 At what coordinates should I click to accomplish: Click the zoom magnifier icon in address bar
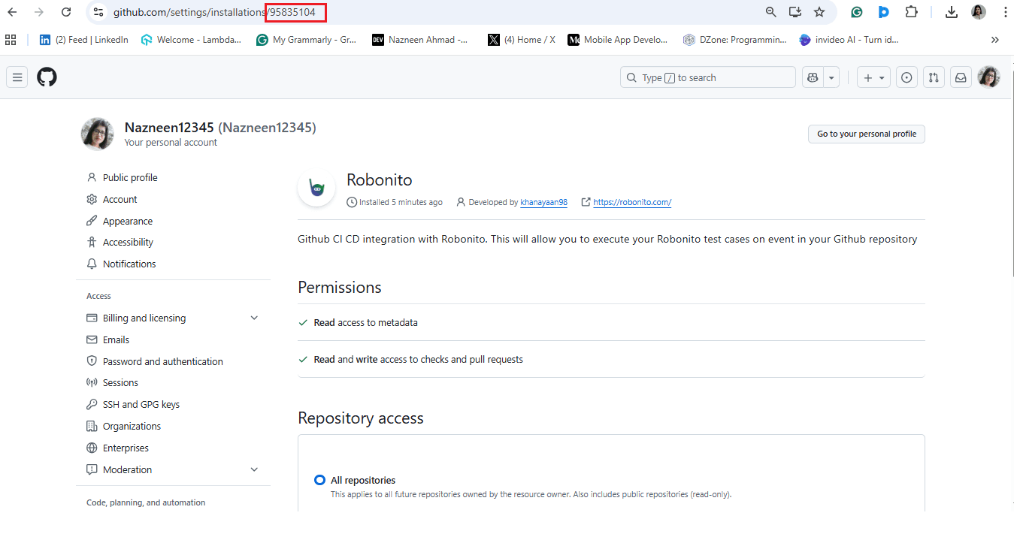(770, 12)
